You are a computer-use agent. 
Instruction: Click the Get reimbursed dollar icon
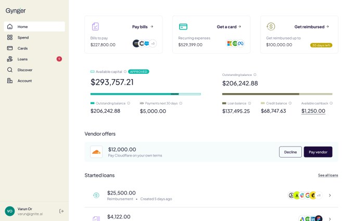[x=271, y=27]
